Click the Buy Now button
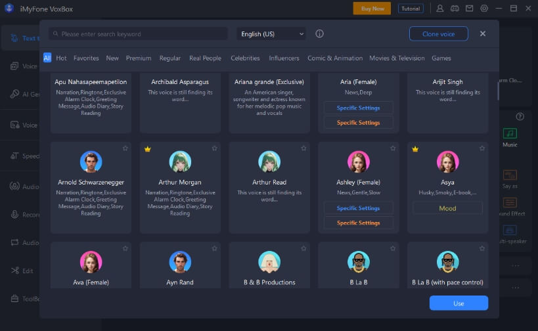 click(372, 9)
